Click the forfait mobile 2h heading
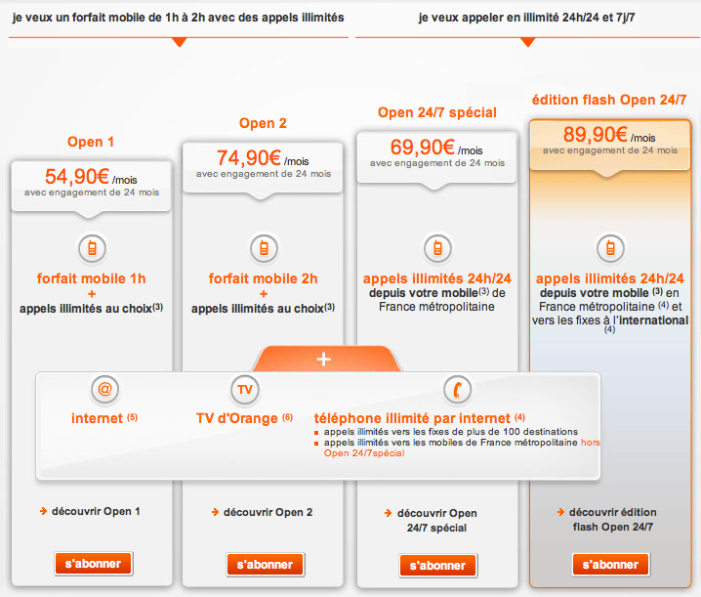This screenshot has height=597, width=701. [263, 278]
